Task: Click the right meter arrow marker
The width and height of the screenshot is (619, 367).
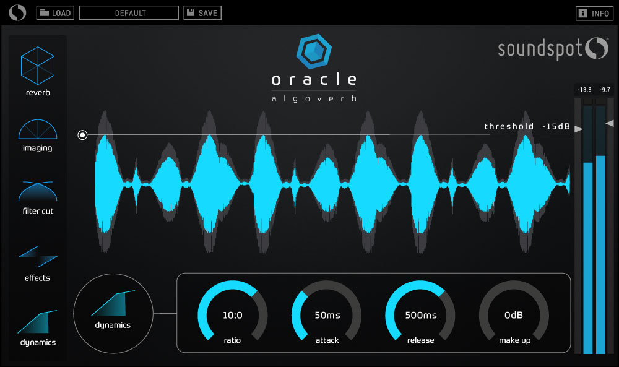Action: (610, 124)
